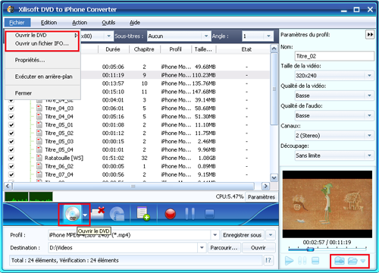This screenshot has width=379, height=273.
Task: Click the Paramètres button near CPU
Action: [x=262, y=197]
